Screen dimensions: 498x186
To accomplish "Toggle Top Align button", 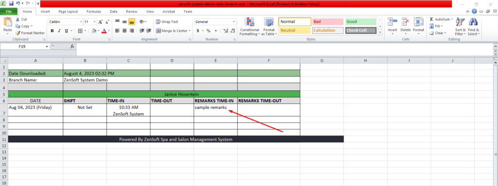I will [x=117, y=22].
